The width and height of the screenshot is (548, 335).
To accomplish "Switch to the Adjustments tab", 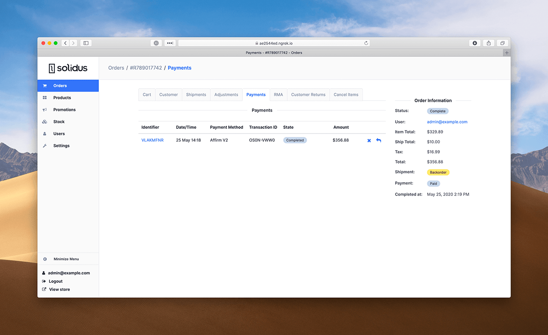I will point(226,95).
